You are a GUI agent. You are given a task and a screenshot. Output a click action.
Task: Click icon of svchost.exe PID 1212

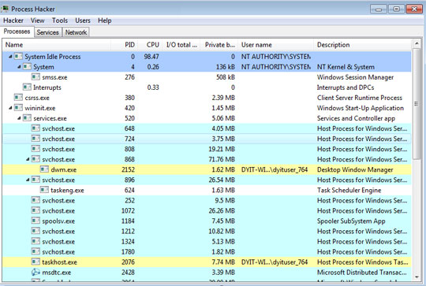(35, 231)
